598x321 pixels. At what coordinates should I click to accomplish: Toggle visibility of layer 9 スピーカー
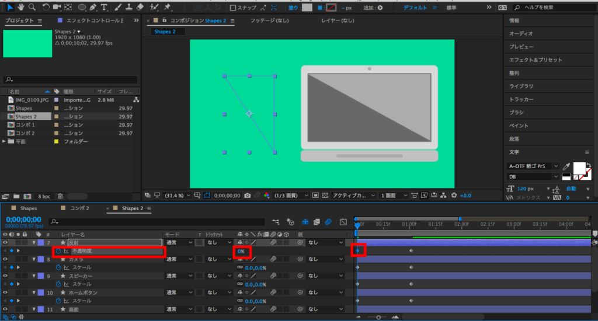tap(5, 275)
